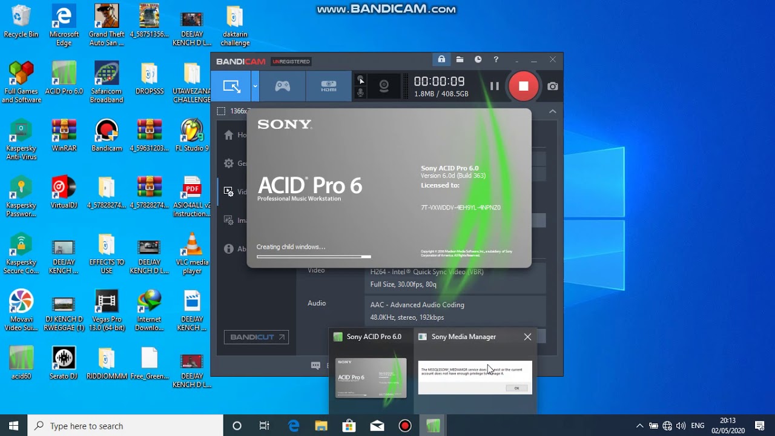775x436 pixels.
Task: Open the Bandicam output folder icon
Action: [x=460, y=59]
